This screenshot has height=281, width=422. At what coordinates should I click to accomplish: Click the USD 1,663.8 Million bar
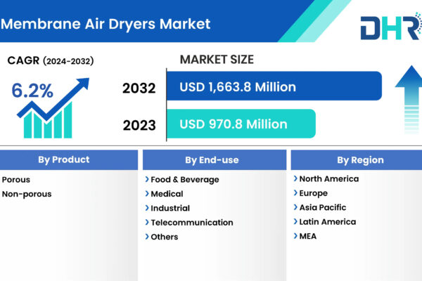(274, 86)
